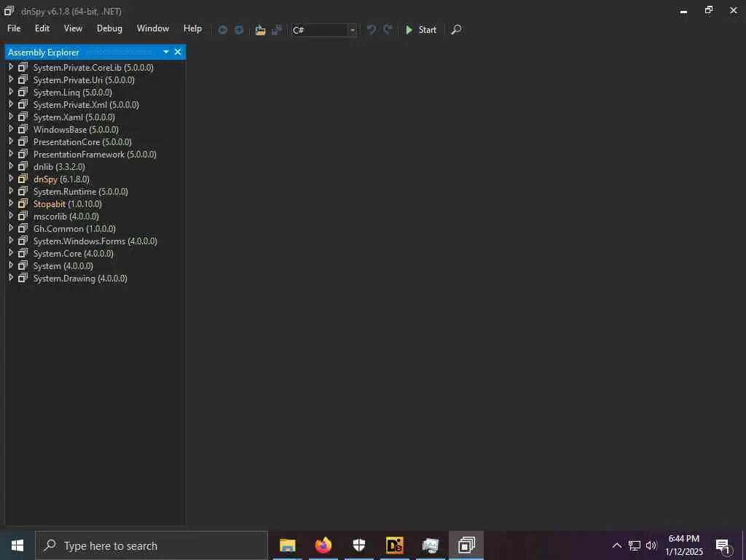Click the System.Drawing assembly icon

pyautogui.click(x=23, y=278)
